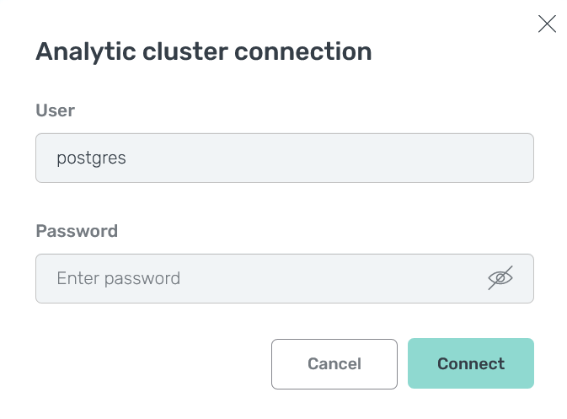
Task: Click the User field label
Action: pyautogui.click(x=55, y=110)
